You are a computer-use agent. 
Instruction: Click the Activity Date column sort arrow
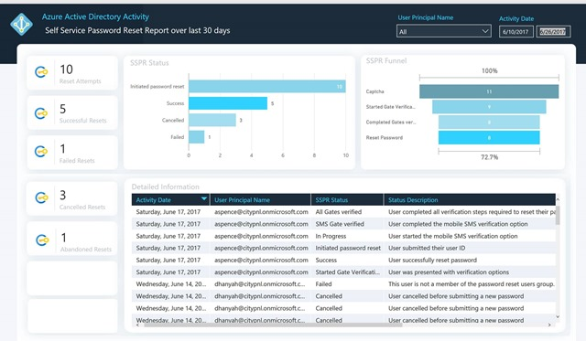[x=204, y=198]
